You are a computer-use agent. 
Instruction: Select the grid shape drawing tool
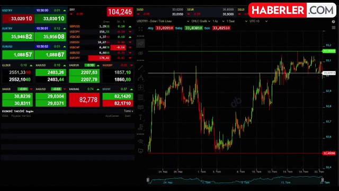point(140,88)
